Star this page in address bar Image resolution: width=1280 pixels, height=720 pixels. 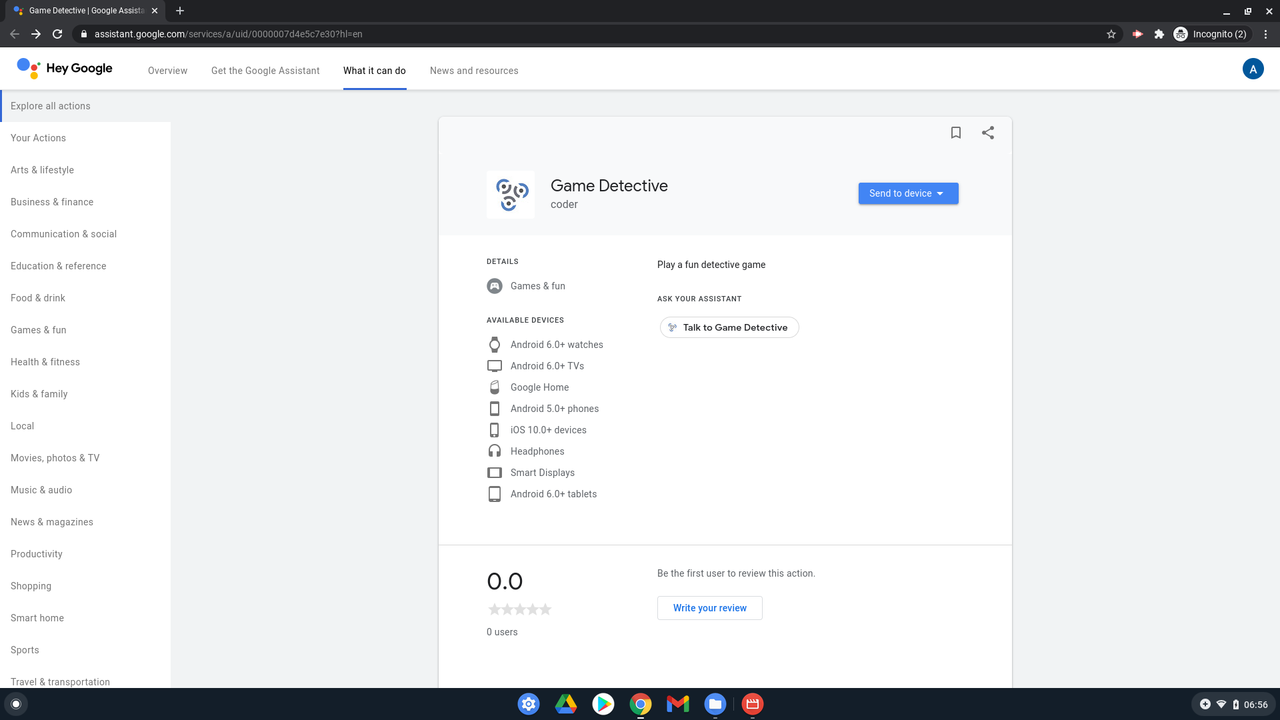tap(1111, 34)
